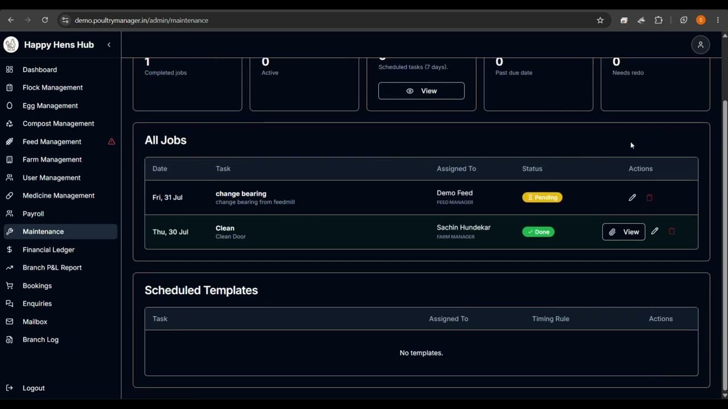Click the Mailbox envelope icon
Screen dimensions: 728x409
10,322
